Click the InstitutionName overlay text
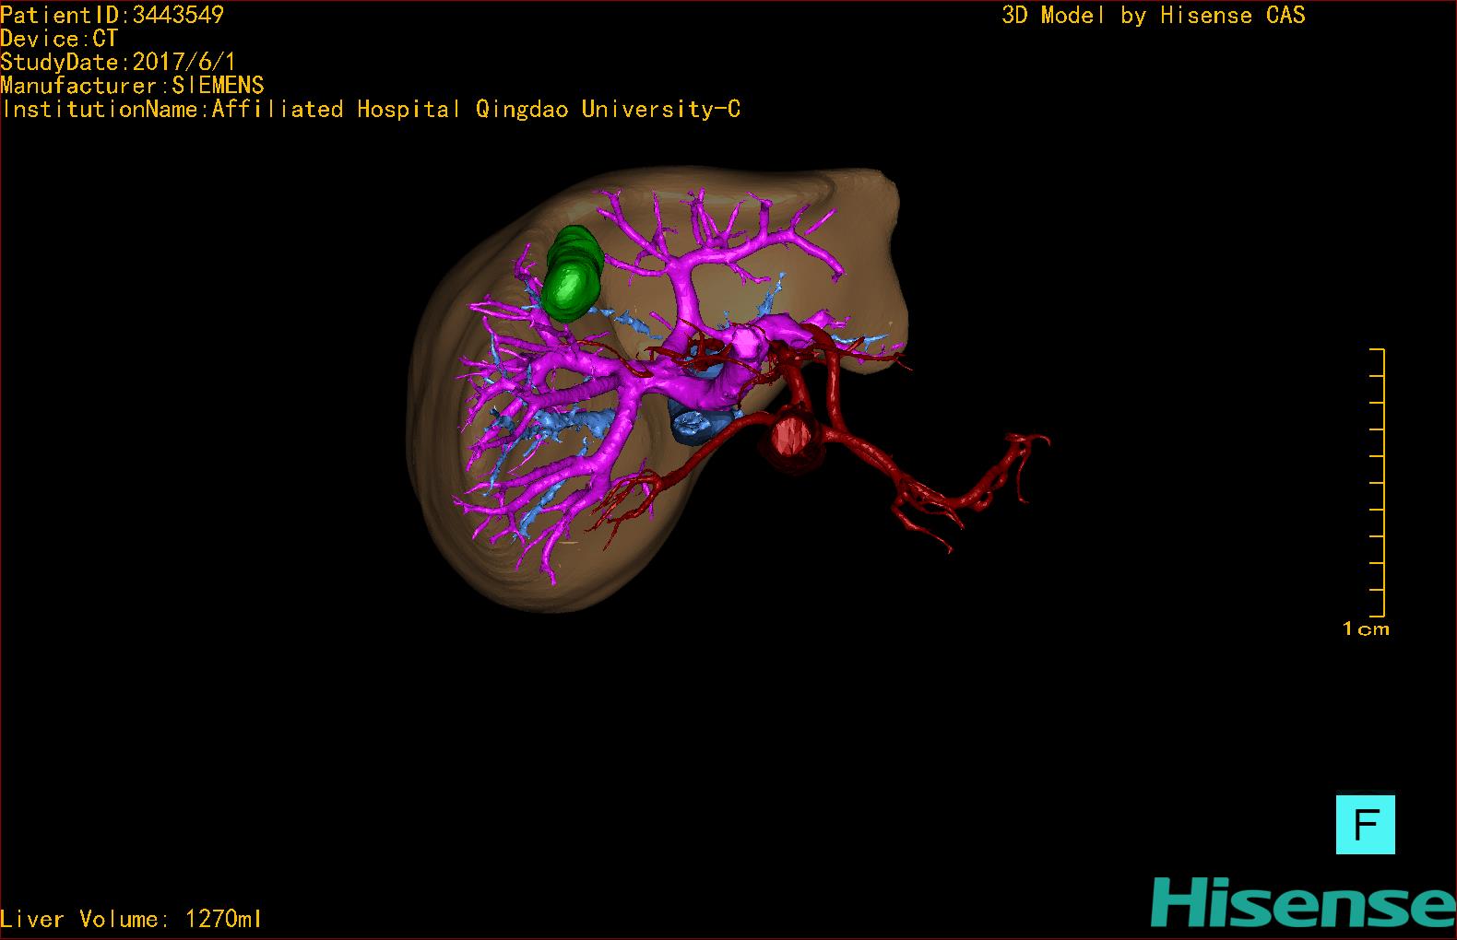1457x940 pixels. click(x=371, y=110)
